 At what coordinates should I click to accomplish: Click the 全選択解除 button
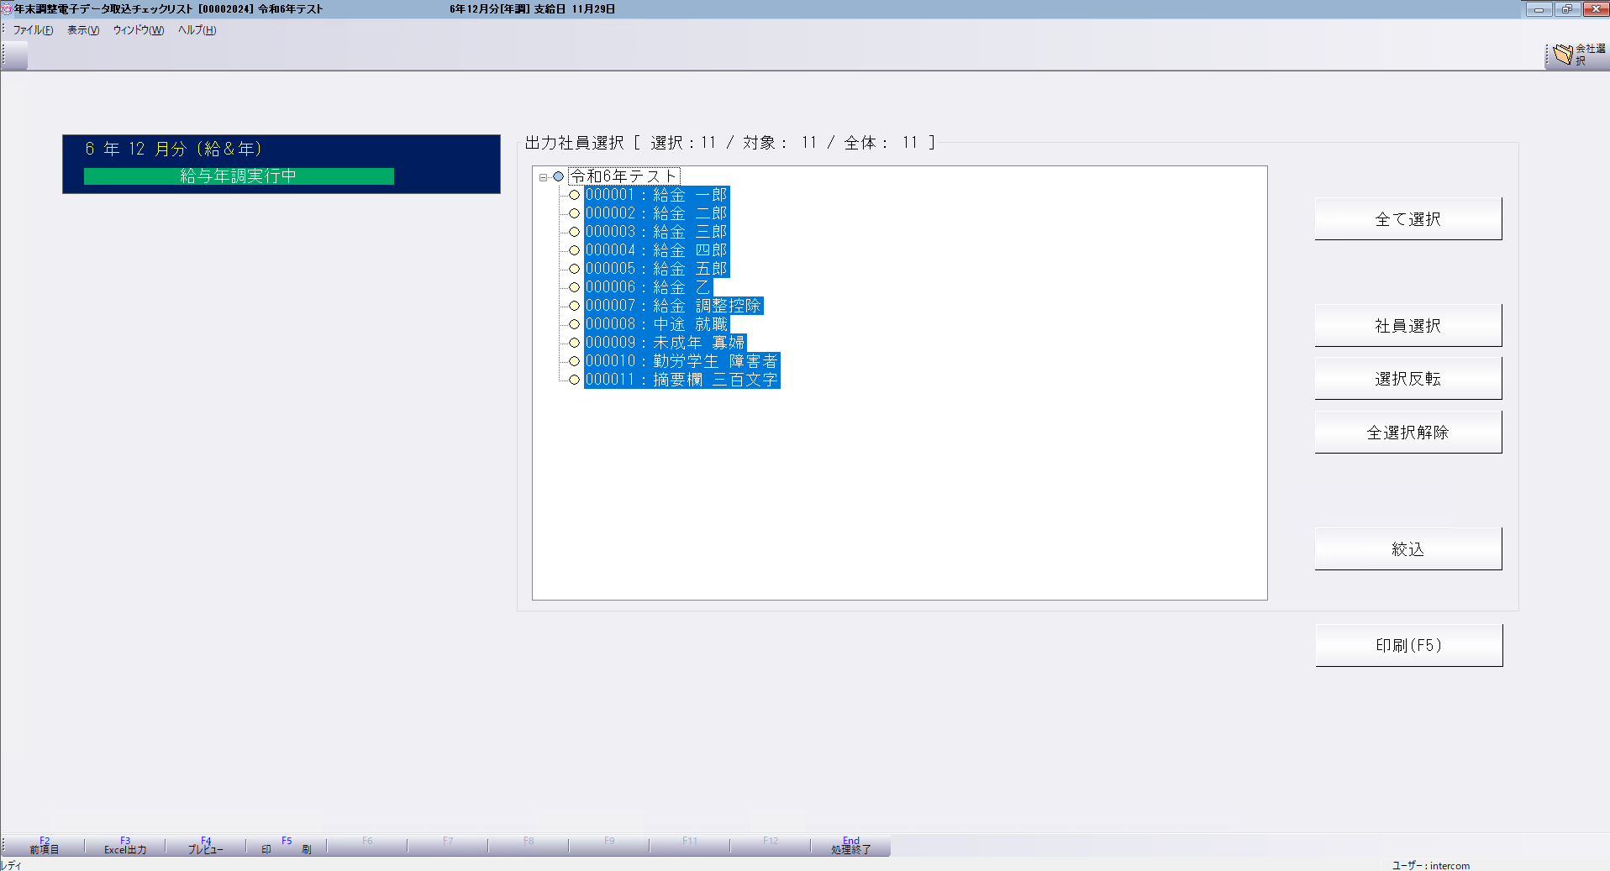tap(1407, 433)
